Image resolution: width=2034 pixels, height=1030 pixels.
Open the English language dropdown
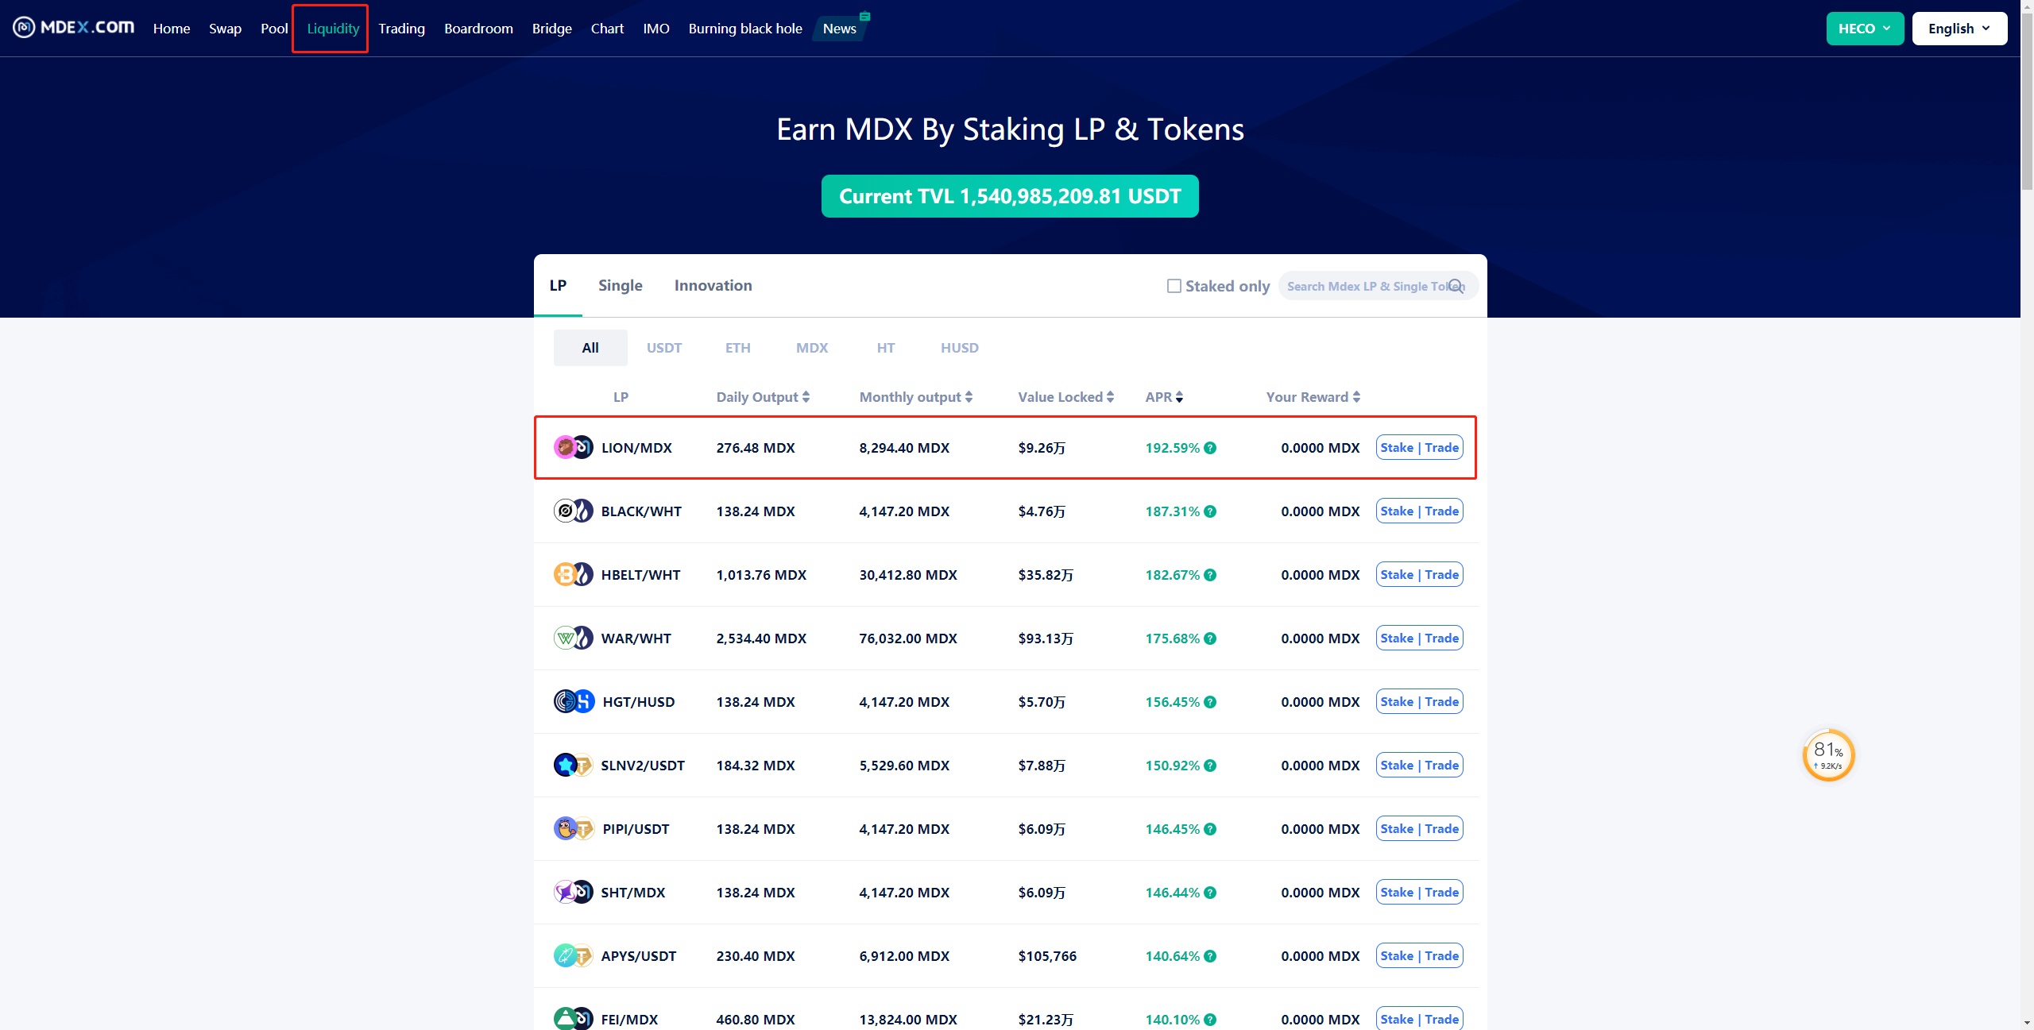(x=1959, y=29)
